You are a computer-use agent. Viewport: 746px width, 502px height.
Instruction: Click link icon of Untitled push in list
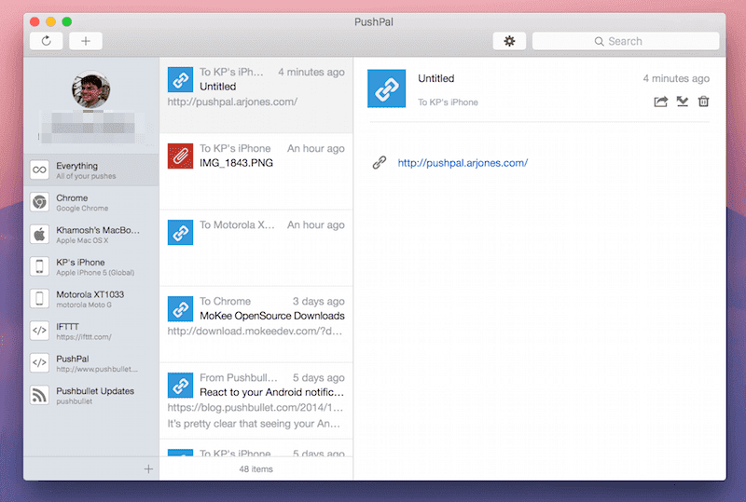[180, 79]
